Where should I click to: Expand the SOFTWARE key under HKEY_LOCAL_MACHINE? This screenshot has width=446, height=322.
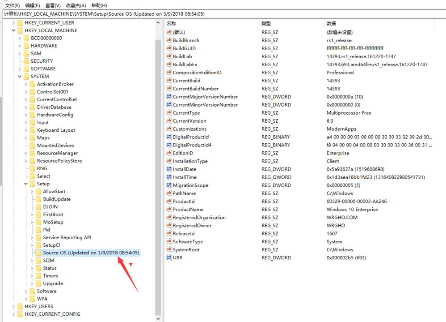(x=20, y=69)
